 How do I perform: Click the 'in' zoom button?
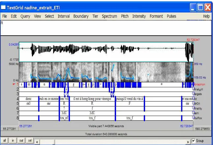(x=13, y=140)
